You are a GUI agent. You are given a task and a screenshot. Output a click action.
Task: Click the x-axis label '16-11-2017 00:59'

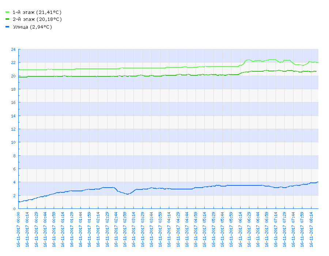54,229
